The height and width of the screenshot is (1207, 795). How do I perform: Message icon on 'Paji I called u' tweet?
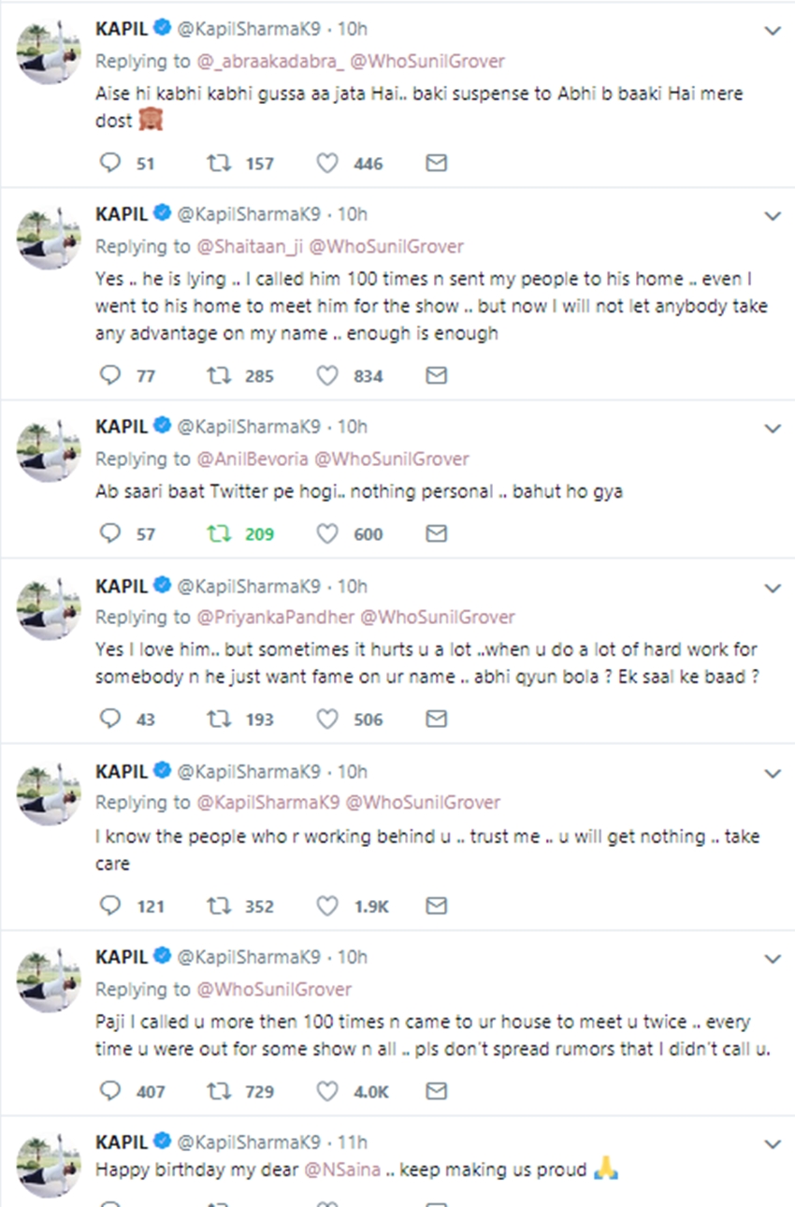436,1091
